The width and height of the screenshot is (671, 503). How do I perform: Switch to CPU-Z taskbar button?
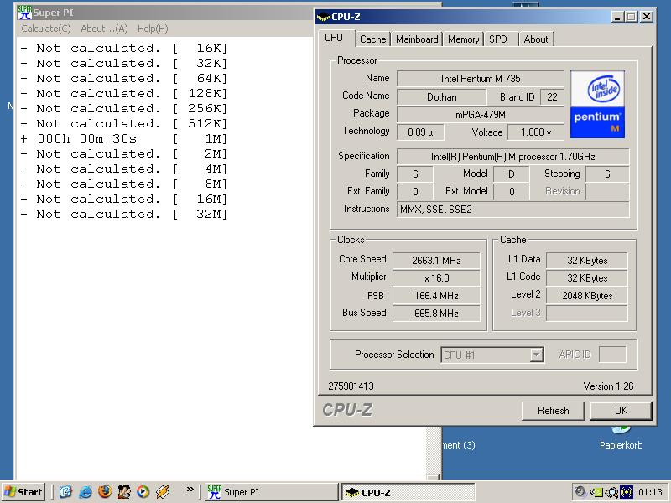click(x=408, y=492)
